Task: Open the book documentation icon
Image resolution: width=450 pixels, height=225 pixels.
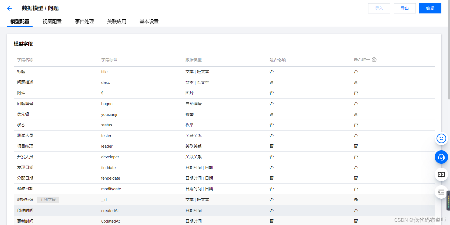Action: coord(441,174)
